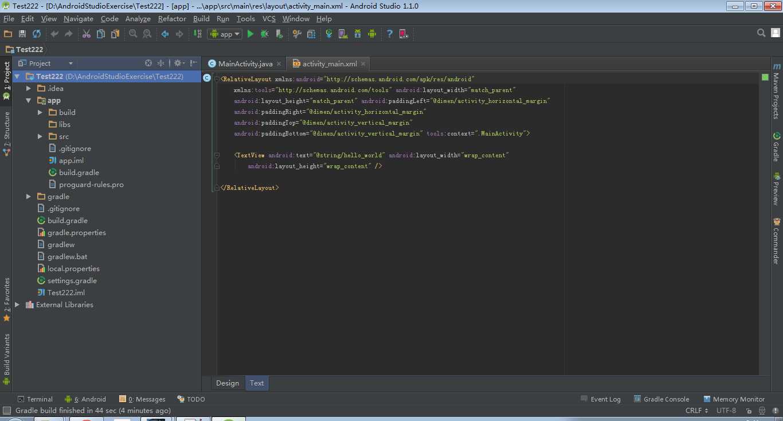Toggle the Build Variants side panel
Viewport: 783px width, 421px height.
[6, 359]
